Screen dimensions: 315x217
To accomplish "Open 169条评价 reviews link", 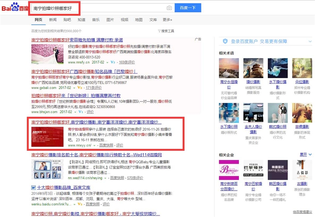I will coord(127,62).
